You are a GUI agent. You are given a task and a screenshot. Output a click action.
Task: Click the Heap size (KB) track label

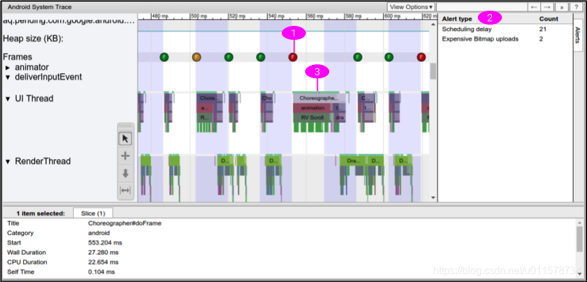33,38
